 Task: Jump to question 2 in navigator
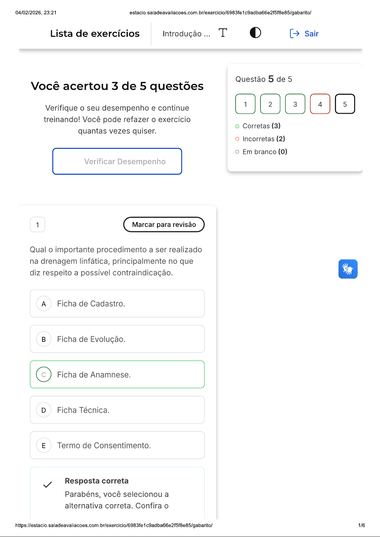(270, 104)
